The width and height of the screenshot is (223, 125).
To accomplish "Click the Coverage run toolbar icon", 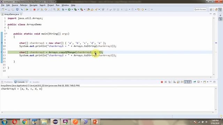I will point(75,9).
